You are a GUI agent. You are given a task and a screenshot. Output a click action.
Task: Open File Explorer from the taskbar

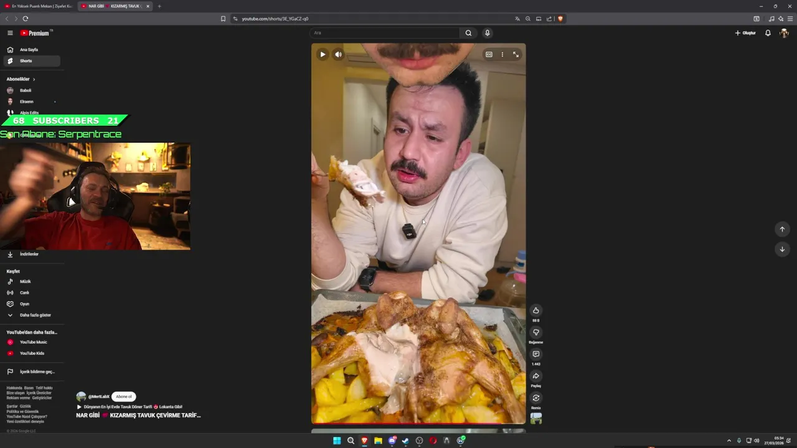click(378, 441)
